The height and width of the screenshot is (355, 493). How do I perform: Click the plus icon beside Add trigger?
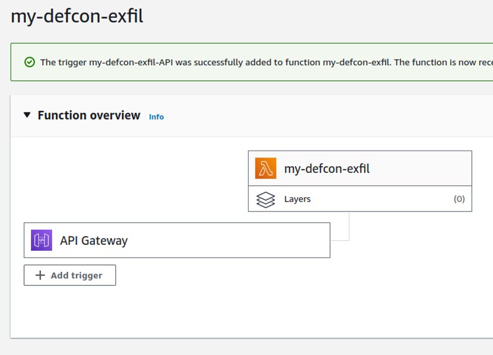40,275
